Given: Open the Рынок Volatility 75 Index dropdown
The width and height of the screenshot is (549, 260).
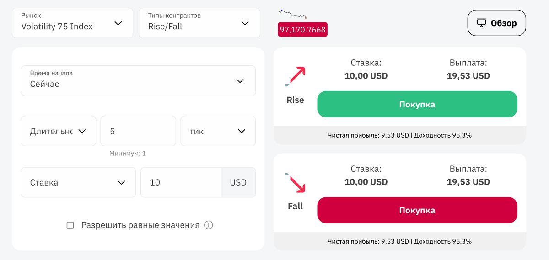Looking at the screenshot, I should [x=72, y=23].
